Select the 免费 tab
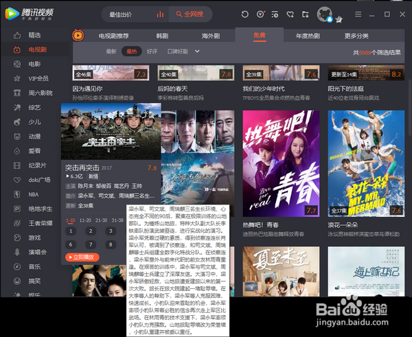Image resolution: width=412 pixels, height=337 pixels. [260, 35]
